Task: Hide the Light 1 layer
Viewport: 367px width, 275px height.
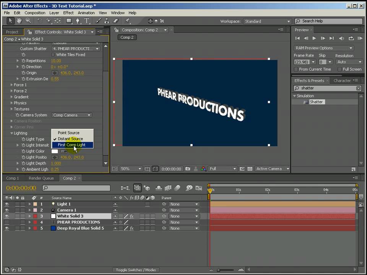Action: tap(7, 204)
